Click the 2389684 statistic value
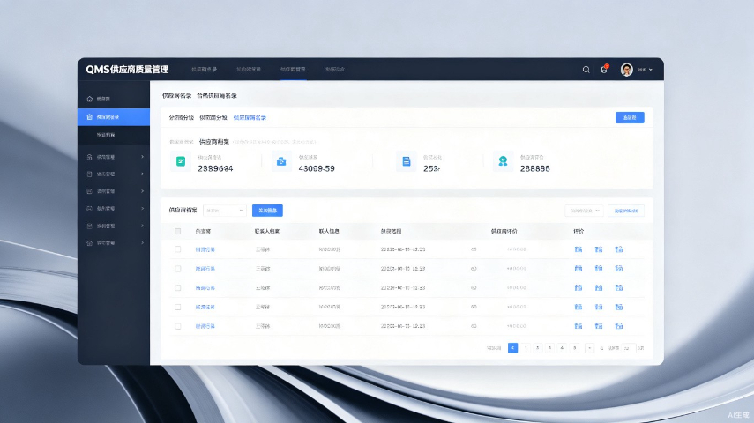 (215, 168)
